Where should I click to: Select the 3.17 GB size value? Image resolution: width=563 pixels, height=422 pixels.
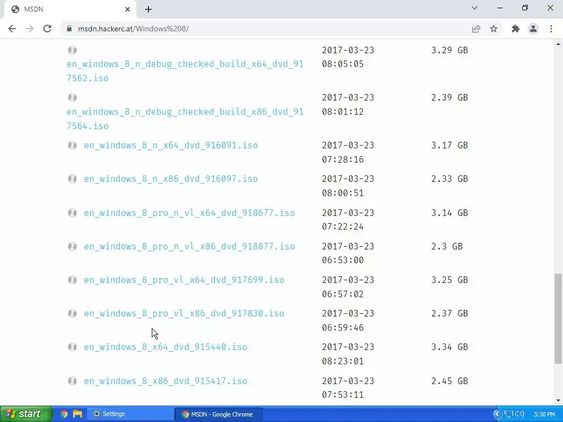450,145
